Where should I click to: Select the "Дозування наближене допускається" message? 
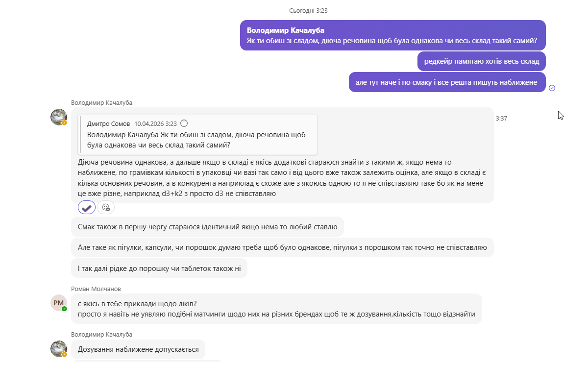[x=138, y=349]
